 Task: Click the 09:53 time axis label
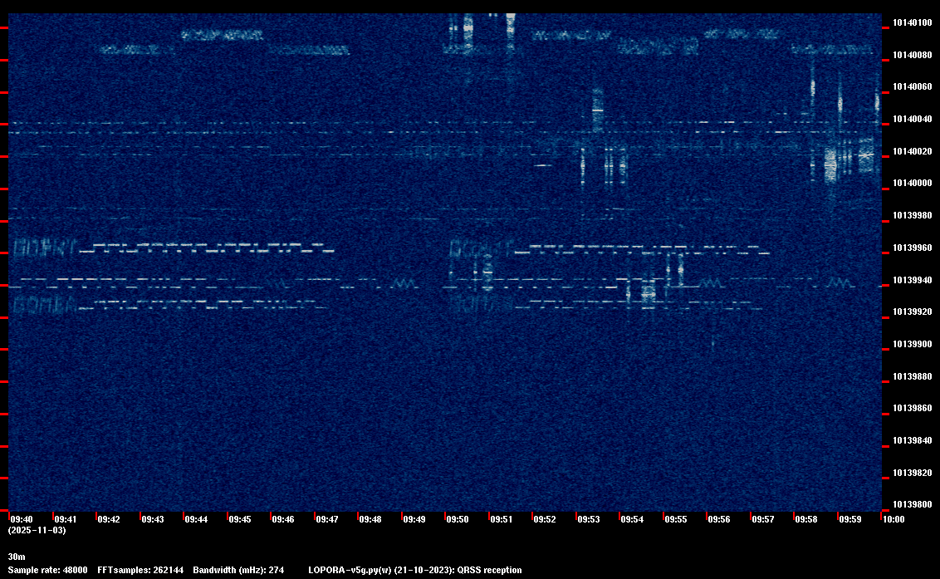pos(589,519)
